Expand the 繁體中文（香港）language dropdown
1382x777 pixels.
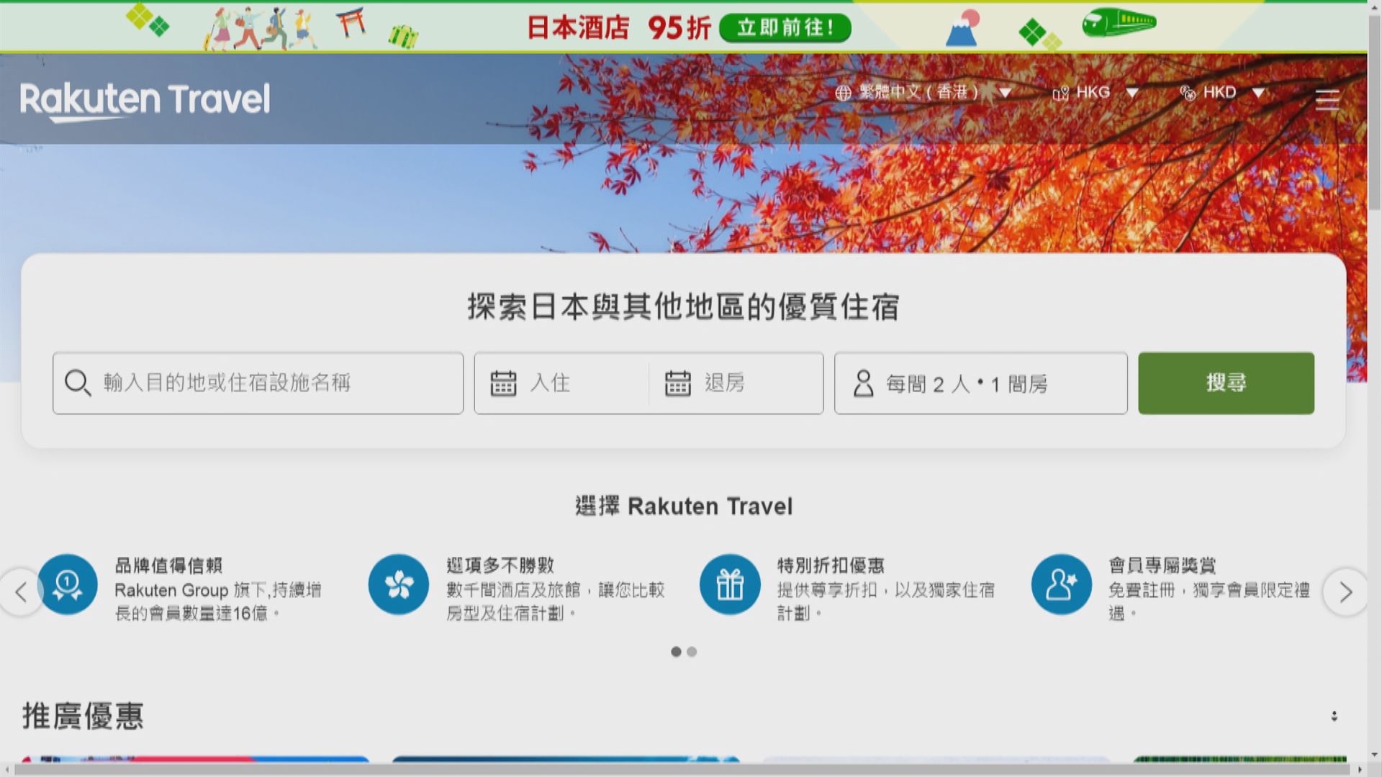coord(1006,93)
